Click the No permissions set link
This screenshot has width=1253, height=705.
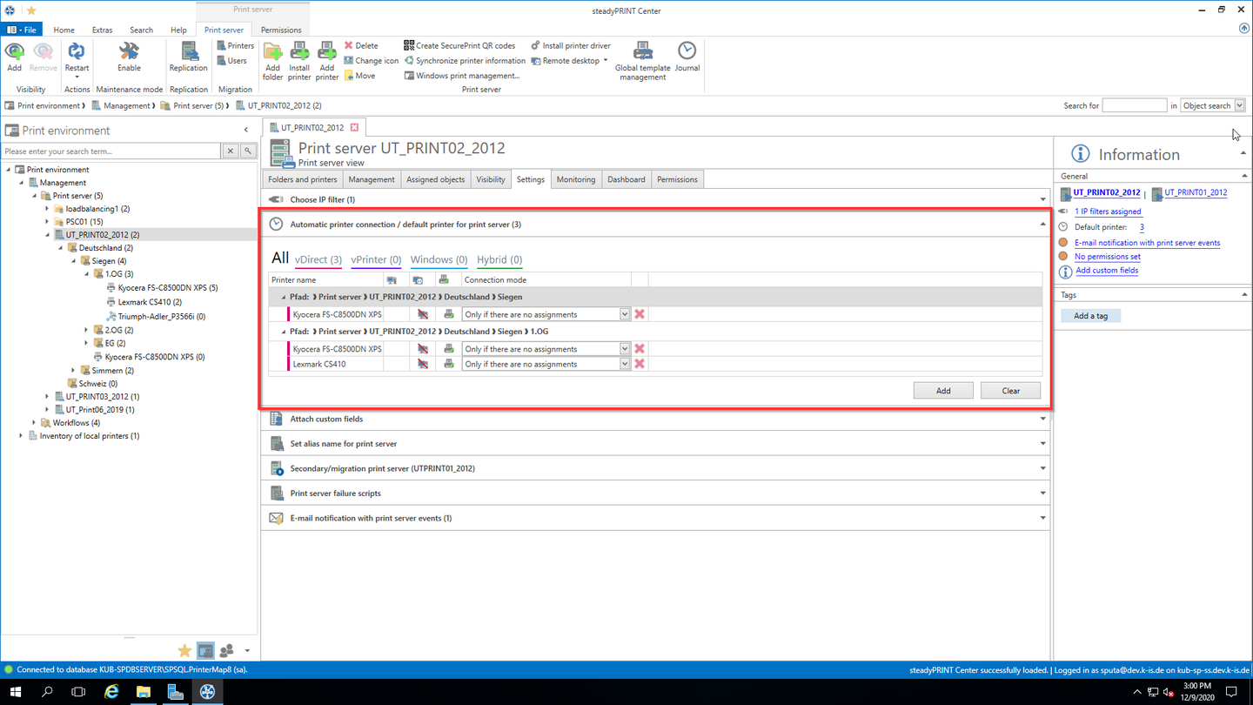pos(1107,257)
